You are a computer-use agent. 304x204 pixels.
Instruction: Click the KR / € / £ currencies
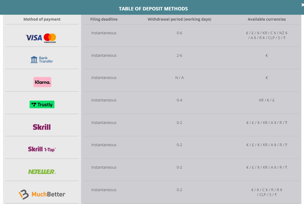click(x=267, y=100)
